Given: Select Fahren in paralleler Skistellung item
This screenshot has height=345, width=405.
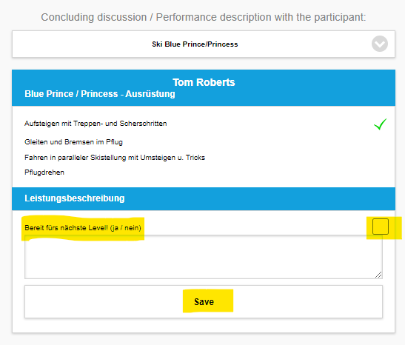Looking at the screenshot, I should (115, 158).
